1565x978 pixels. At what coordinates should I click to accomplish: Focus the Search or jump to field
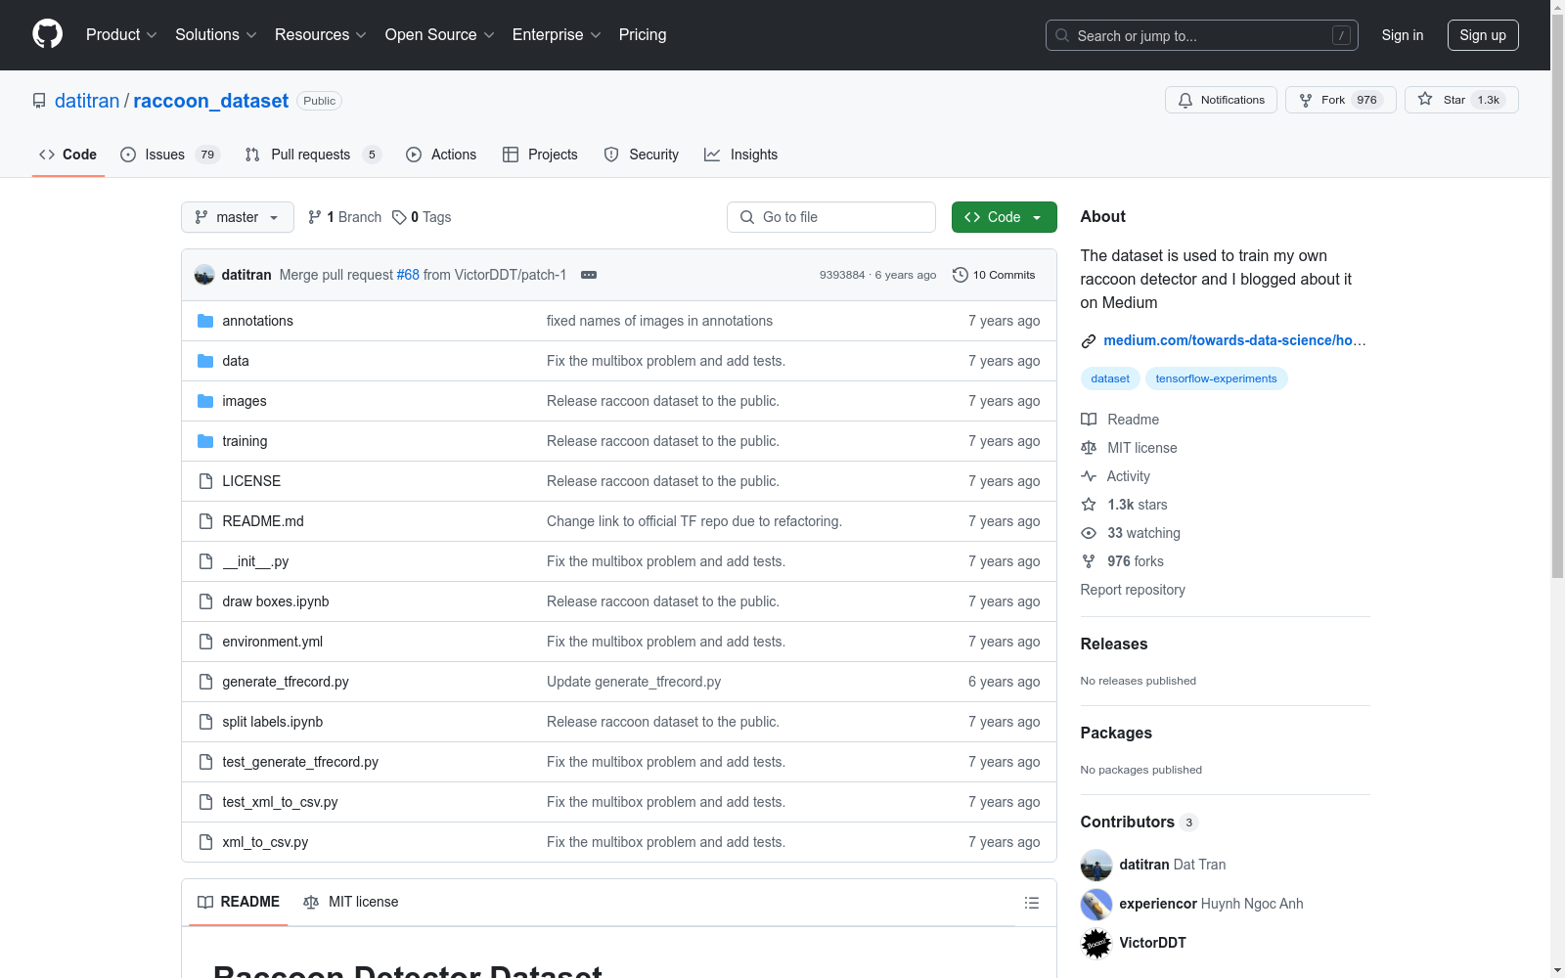click(x=1202, y=35)
